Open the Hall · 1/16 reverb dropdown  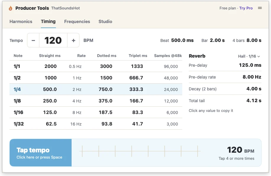tap(249, 56)
